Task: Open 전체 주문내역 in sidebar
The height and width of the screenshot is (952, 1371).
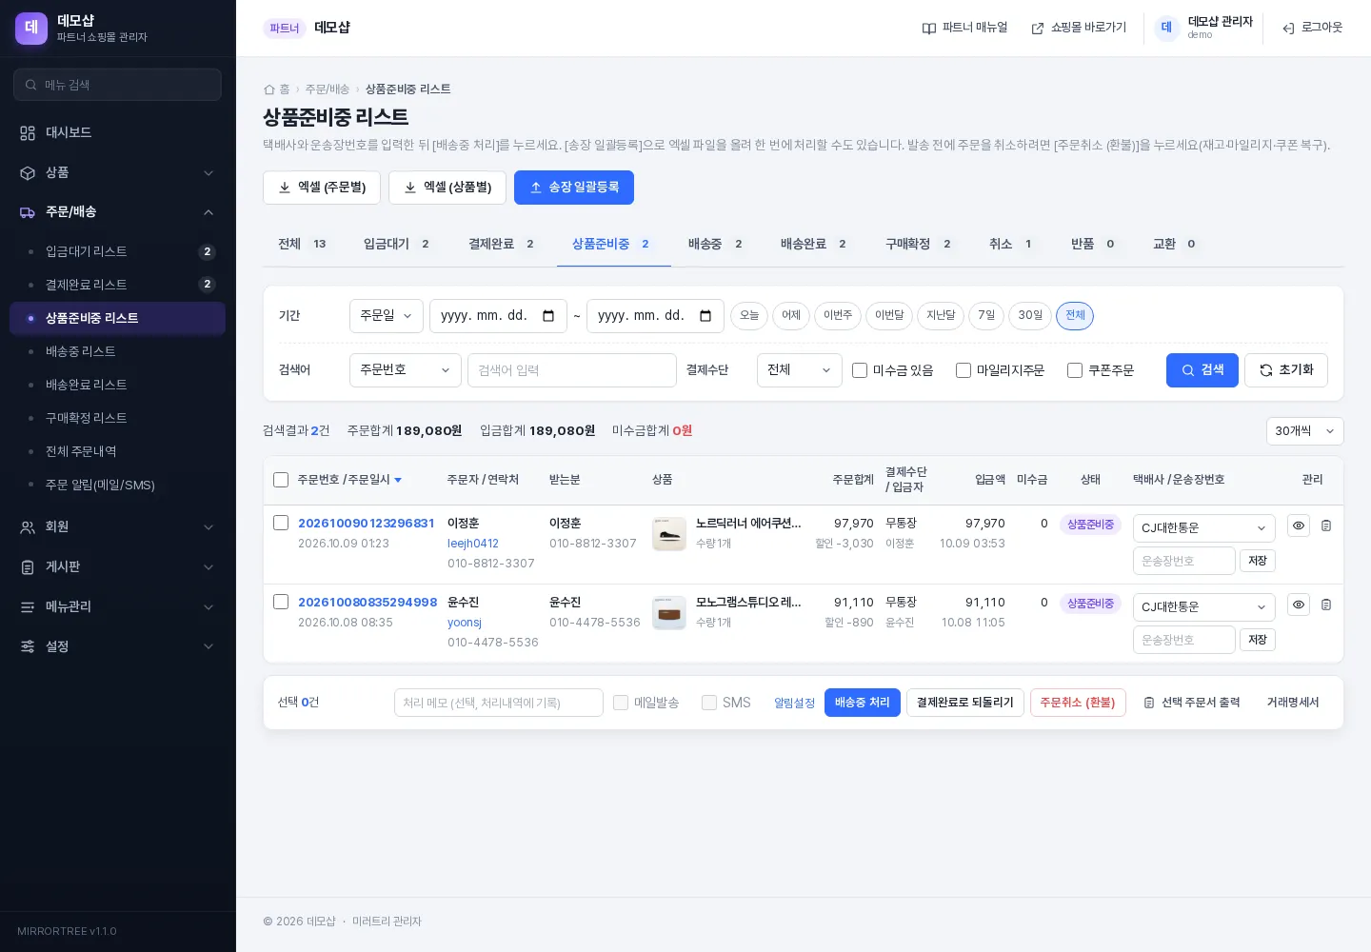Action: (x=118, y=451)
